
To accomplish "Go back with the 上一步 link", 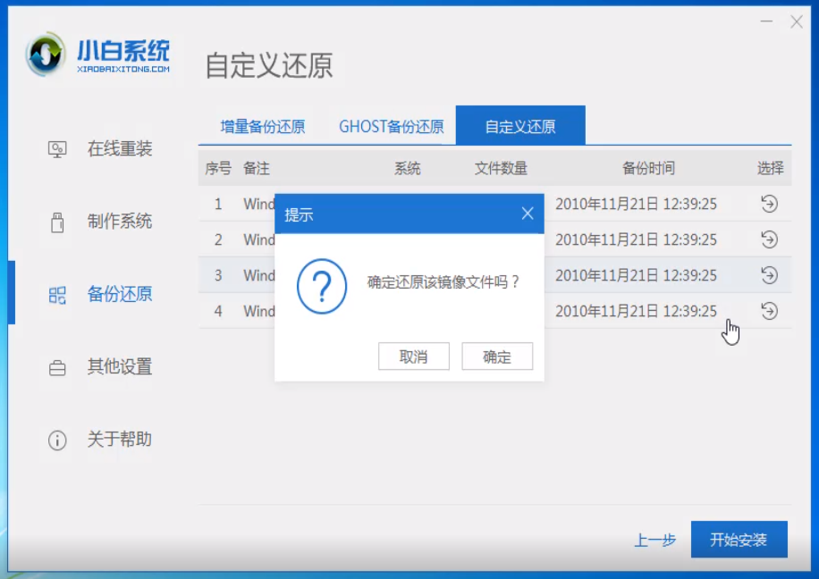I will 656,539.
